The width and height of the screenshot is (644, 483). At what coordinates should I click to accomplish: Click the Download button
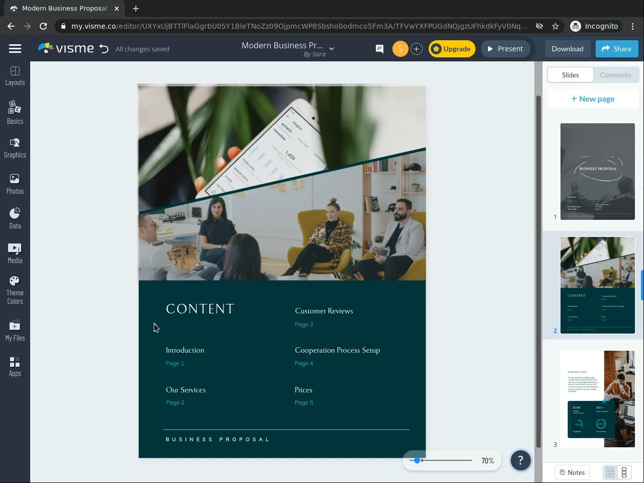[568, 49]
